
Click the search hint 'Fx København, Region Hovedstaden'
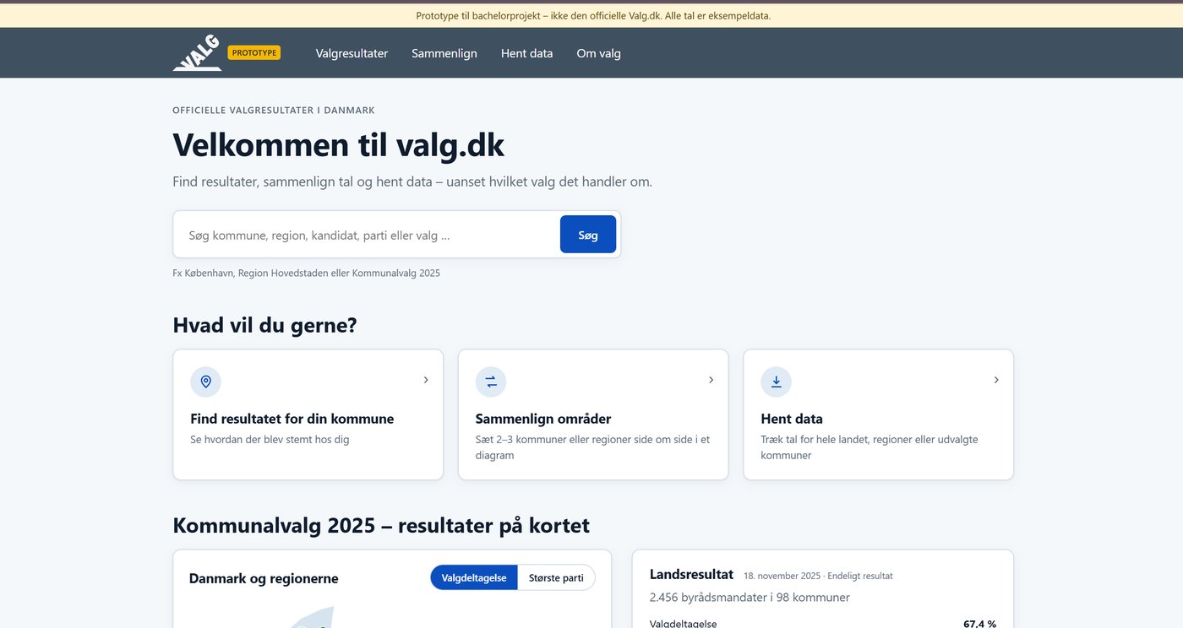pos(306,273)
